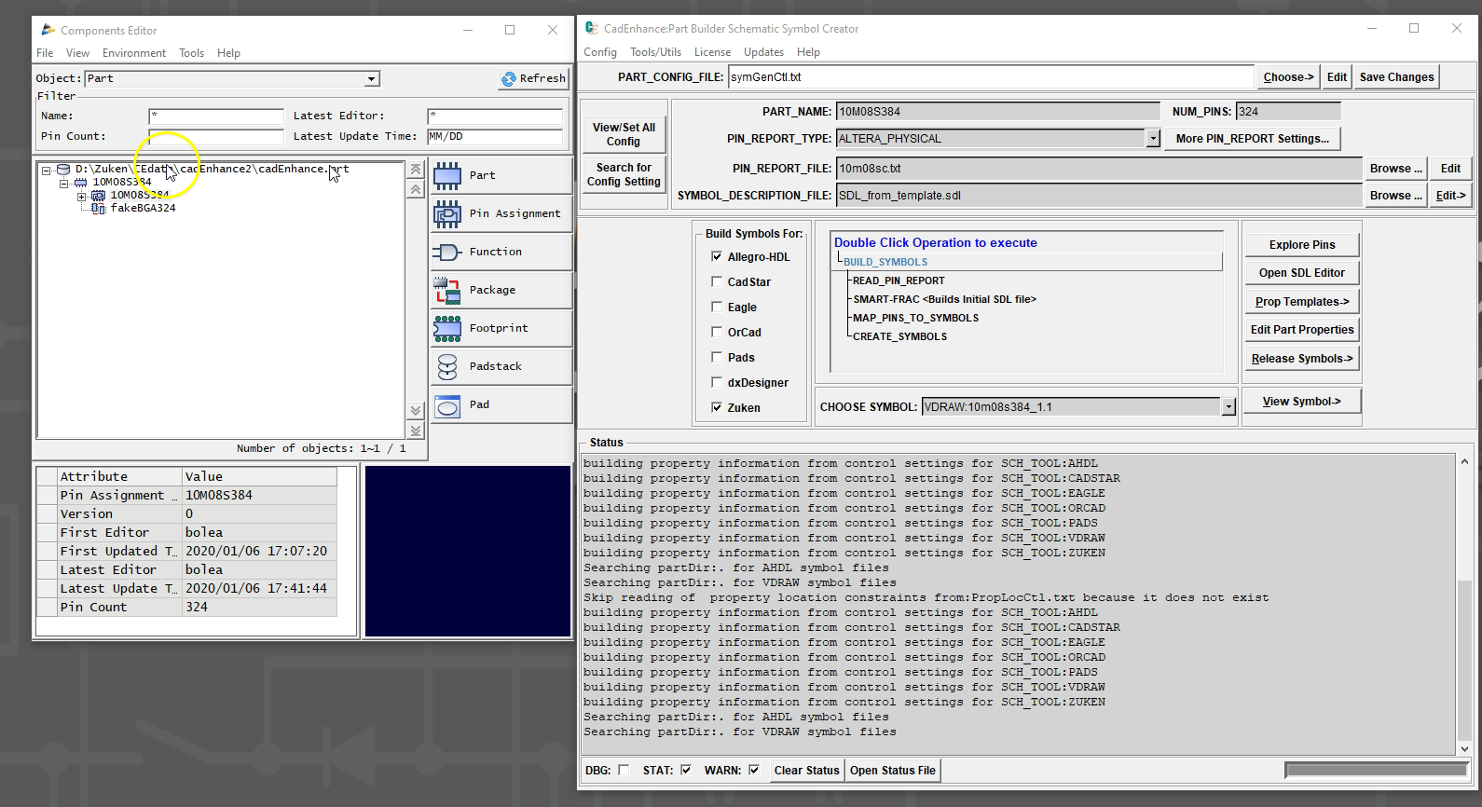Toggle the STAT checkbox
Screen dimensions: 1482x807
[x=686, y=770]
